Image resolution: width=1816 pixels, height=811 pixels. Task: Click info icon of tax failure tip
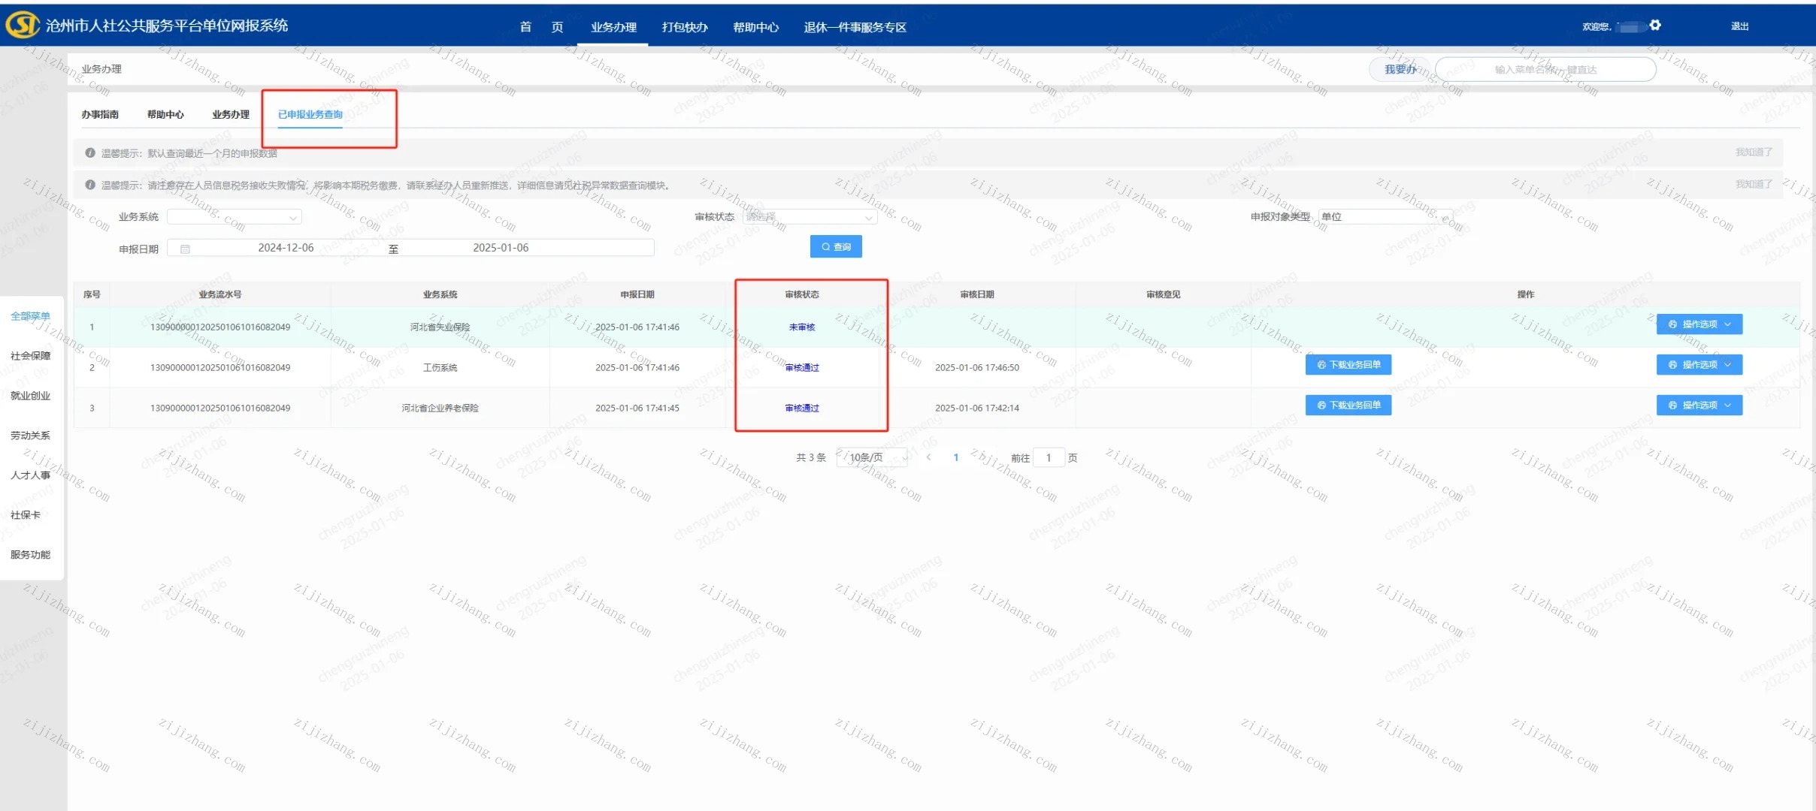90,185
